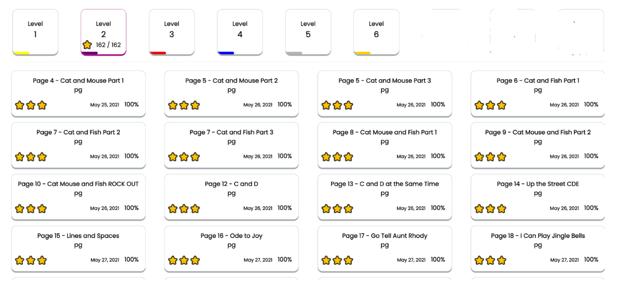Click the middle star on Ode to Joy card

coord(184,260)
